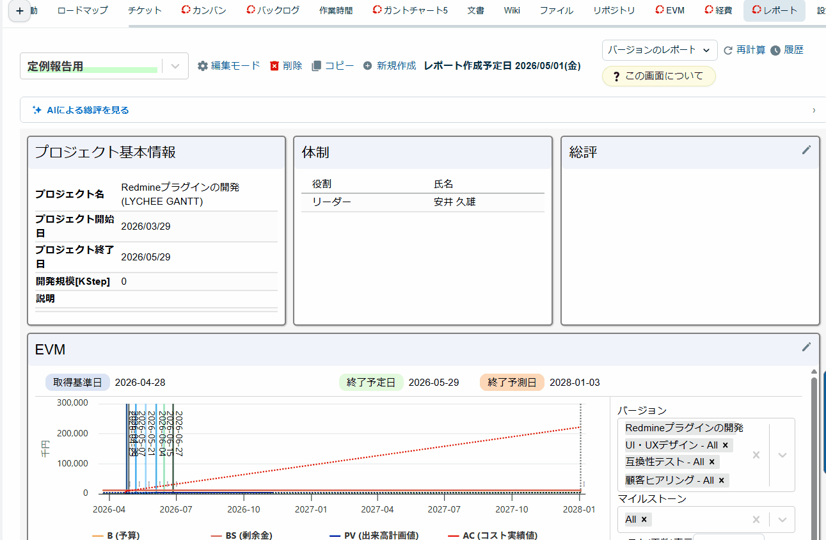The height and width of the screenshot is (540, 826).
Task: Click the plus button at top left
Action: coord(19,11)
